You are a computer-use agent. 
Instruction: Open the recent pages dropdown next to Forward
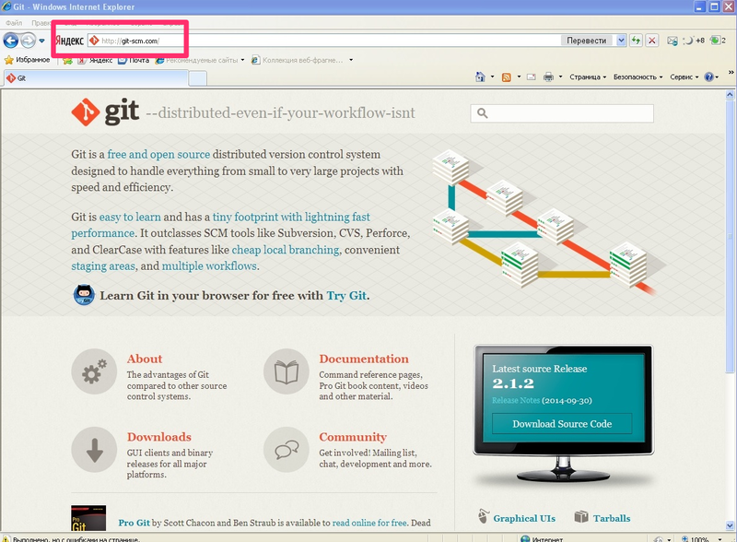point(41,41)
